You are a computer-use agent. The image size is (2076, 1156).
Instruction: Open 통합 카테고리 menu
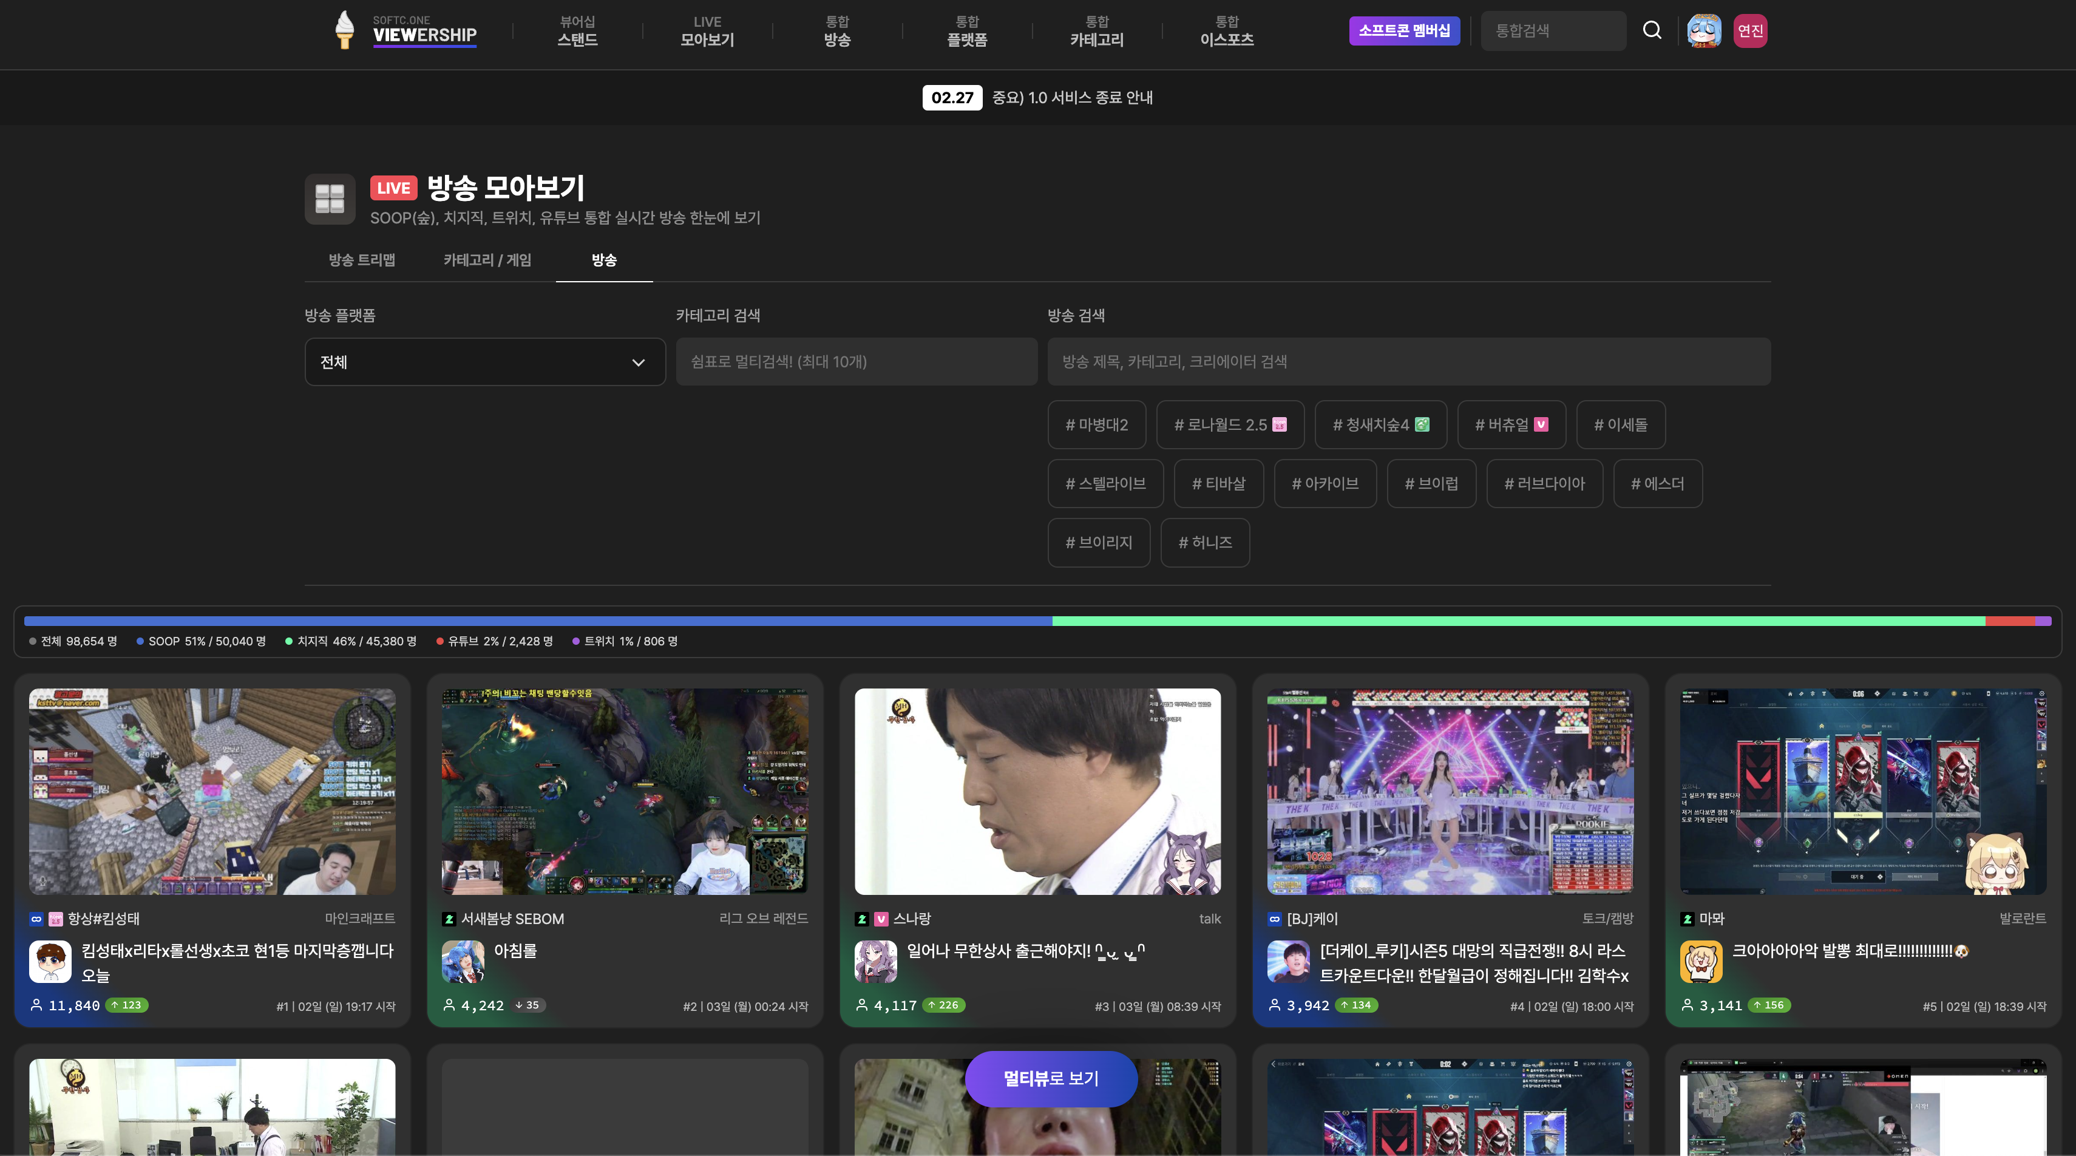1097,30
